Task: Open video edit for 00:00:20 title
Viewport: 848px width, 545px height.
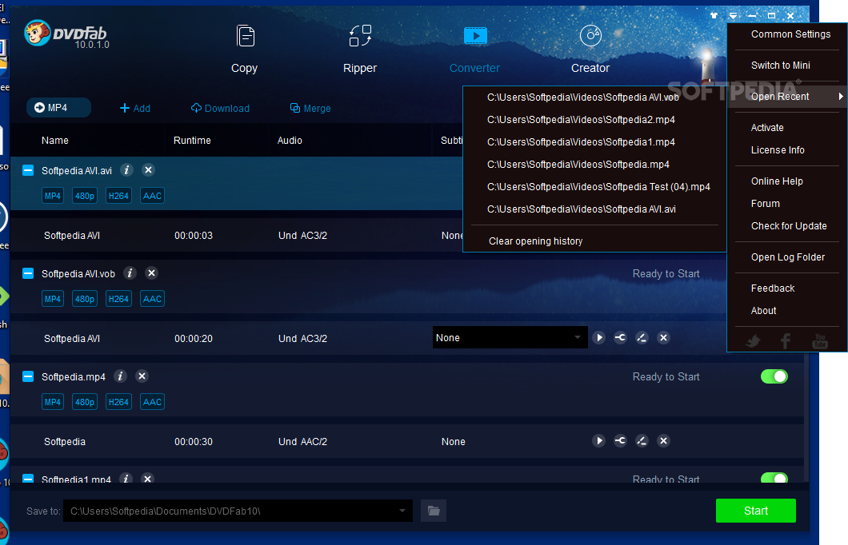Action: [x=642, y=337]
